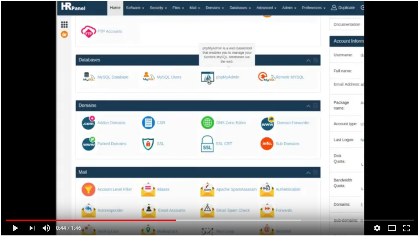419x237 pixels.
Task: Skip to next video
Action: (x=32, y=228)
